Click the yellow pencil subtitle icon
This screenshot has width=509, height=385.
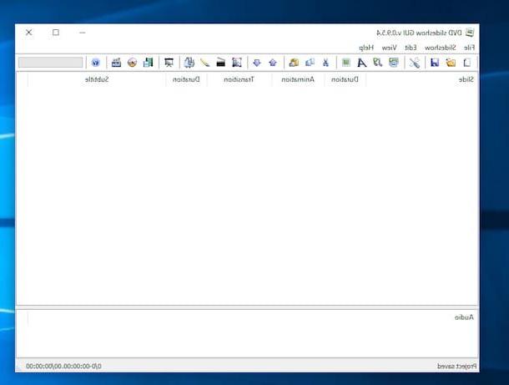coord(204,63)
